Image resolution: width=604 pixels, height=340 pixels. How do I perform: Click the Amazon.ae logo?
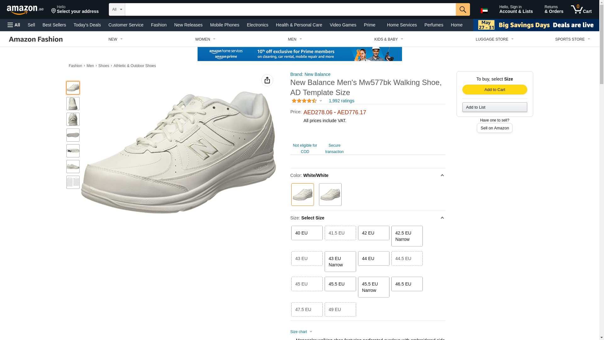click(x=25, y=9)
